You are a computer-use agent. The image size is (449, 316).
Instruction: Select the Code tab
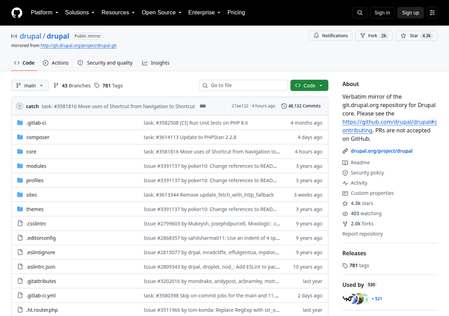click(x=25, y=63)
